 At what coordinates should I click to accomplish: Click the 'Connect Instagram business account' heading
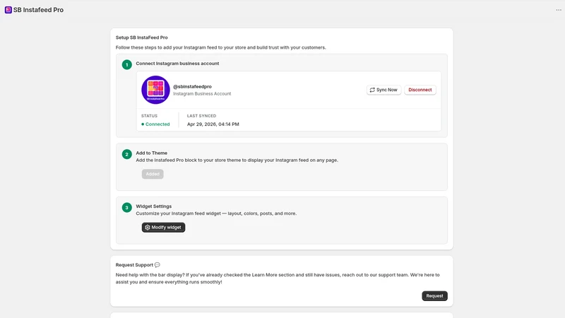[177, 64]
